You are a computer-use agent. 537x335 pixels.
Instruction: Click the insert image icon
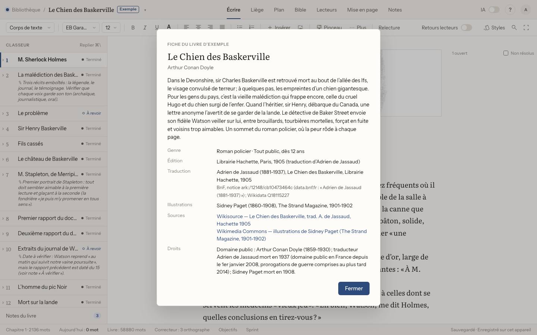pos(300,28)
